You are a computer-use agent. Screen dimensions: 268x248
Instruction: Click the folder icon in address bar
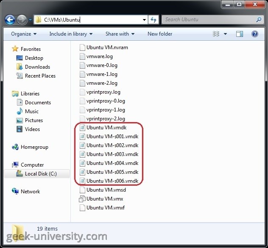[x=38, y=20]
